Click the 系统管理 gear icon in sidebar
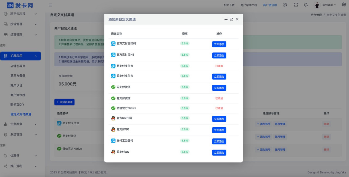 coord(6,135)
